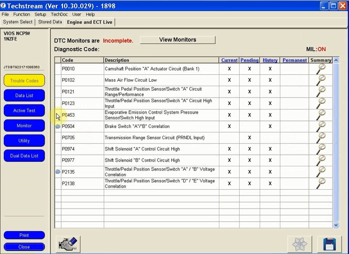Open the TechDoc menu
This screenshot has width=349, height=254.
tap(59, 14)
